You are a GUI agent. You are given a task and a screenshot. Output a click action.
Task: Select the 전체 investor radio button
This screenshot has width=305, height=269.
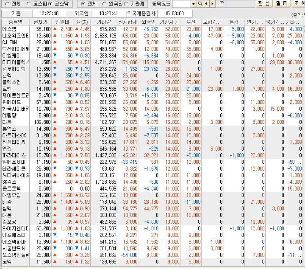click(83, 4)
